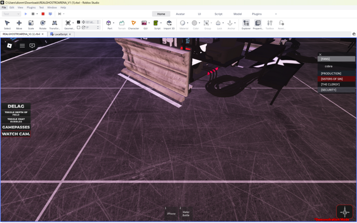
Task: Open the Roblox logo menu in viewport
Action: (x=9, y=46)
